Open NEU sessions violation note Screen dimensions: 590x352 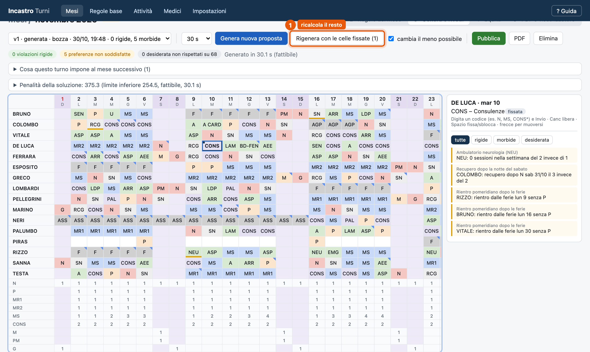coord(514,155)
